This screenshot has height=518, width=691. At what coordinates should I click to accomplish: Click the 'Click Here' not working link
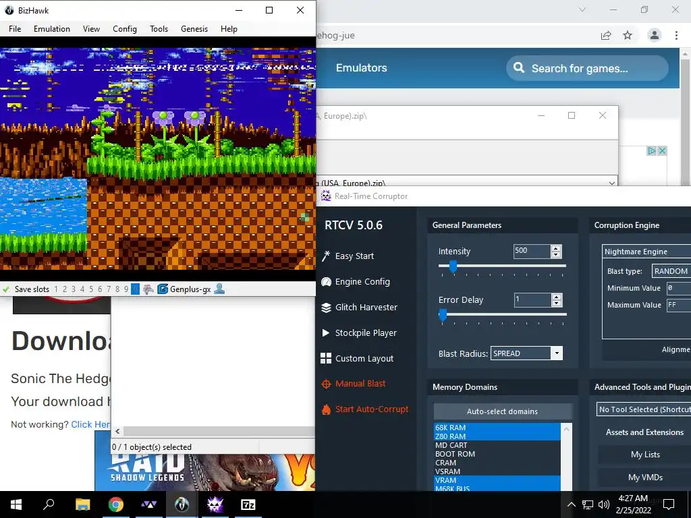[91, 424]
